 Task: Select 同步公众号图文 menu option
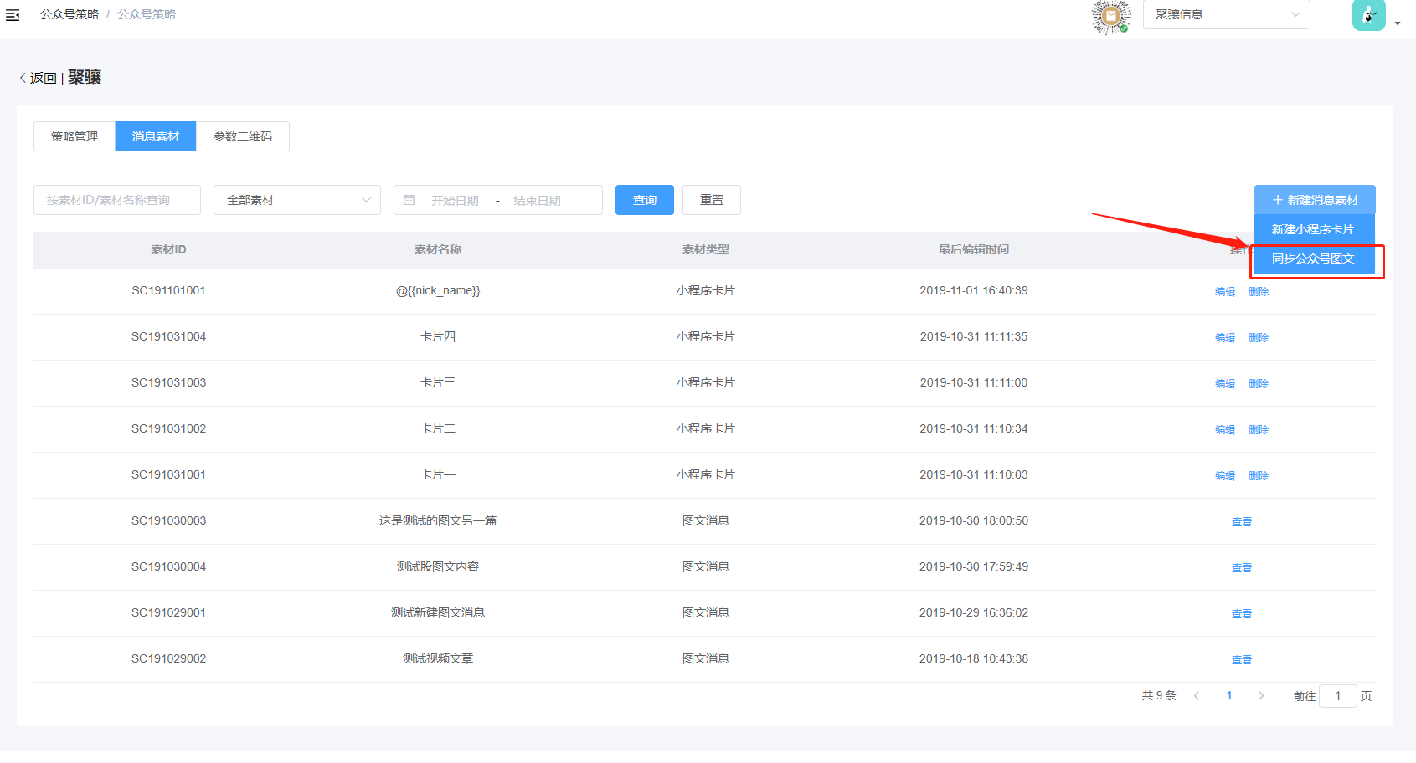1313,259
